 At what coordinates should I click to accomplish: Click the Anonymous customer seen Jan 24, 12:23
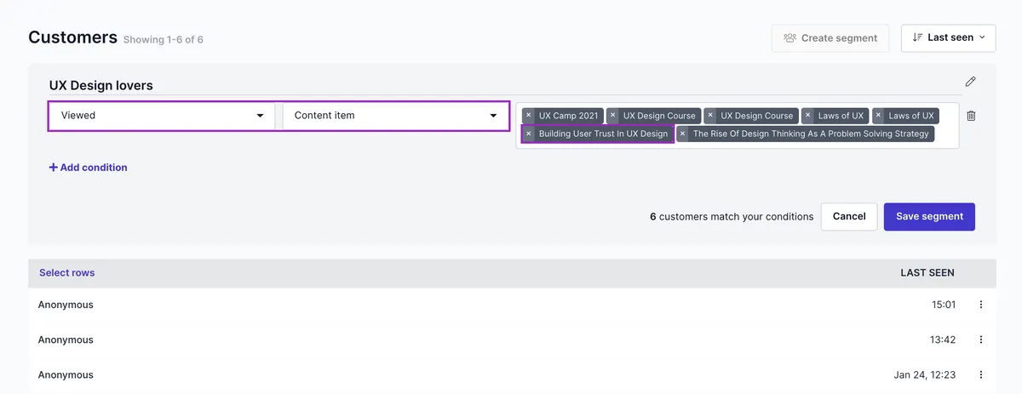[x=66, y=374]
